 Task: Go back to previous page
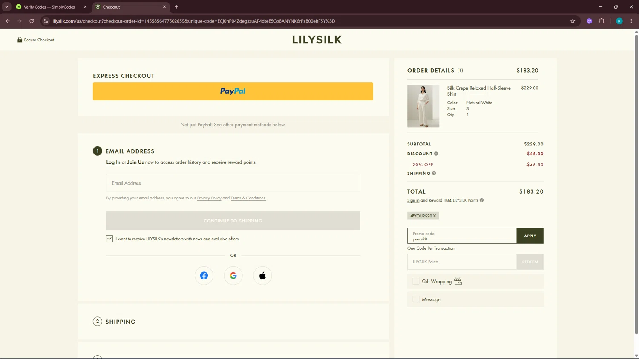(x=8, y=21)
